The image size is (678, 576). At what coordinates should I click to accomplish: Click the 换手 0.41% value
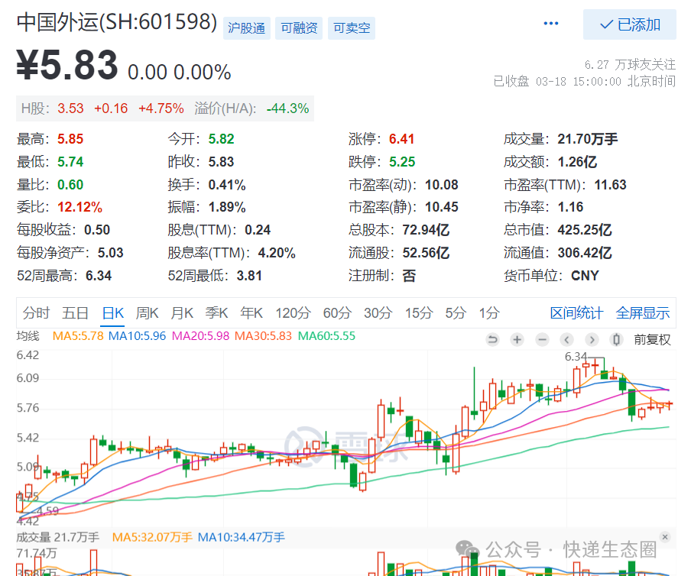[227, 185]
